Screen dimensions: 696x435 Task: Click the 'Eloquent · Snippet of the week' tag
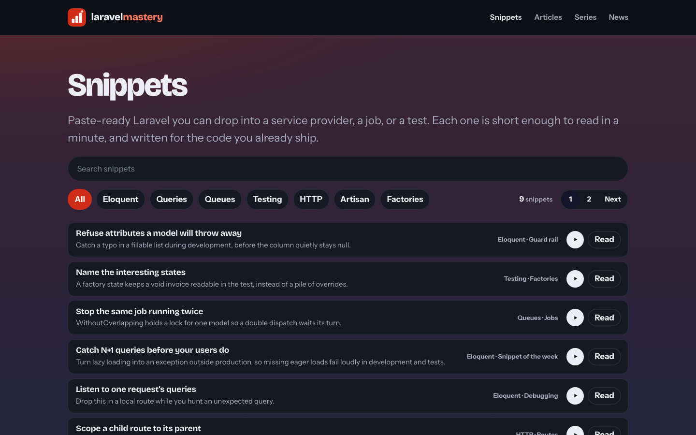[x=512, y=357]
